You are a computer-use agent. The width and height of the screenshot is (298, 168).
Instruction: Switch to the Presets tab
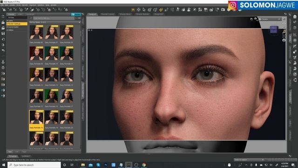(11, 14)
